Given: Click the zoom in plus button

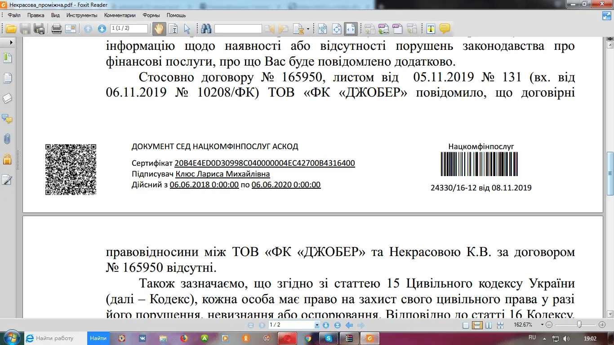Looking at the screenshot, I should tap(602, 325).
